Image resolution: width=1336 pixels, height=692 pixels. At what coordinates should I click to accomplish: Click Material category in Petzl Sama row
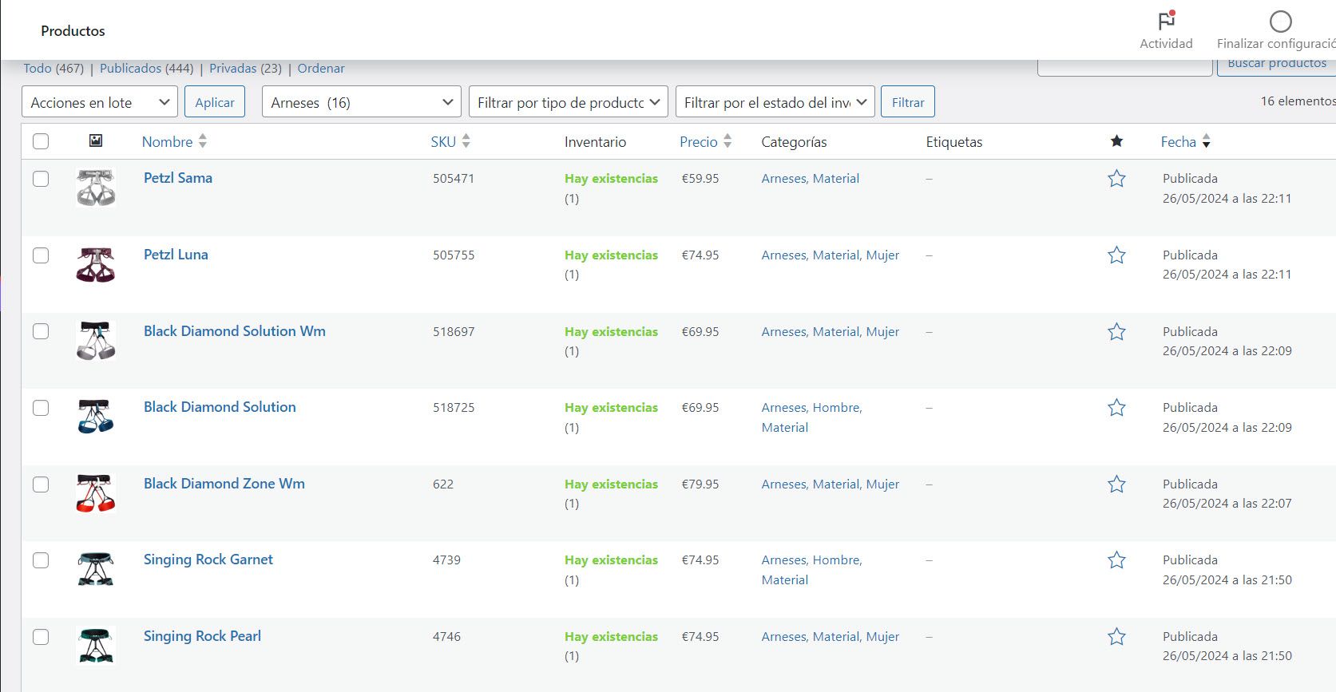tap(836, 179)
